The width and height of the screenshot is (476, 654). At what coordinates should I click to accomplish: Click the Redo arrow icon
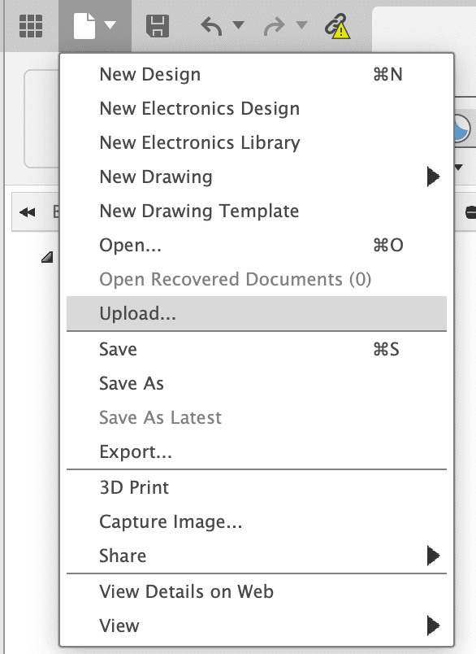274,27
